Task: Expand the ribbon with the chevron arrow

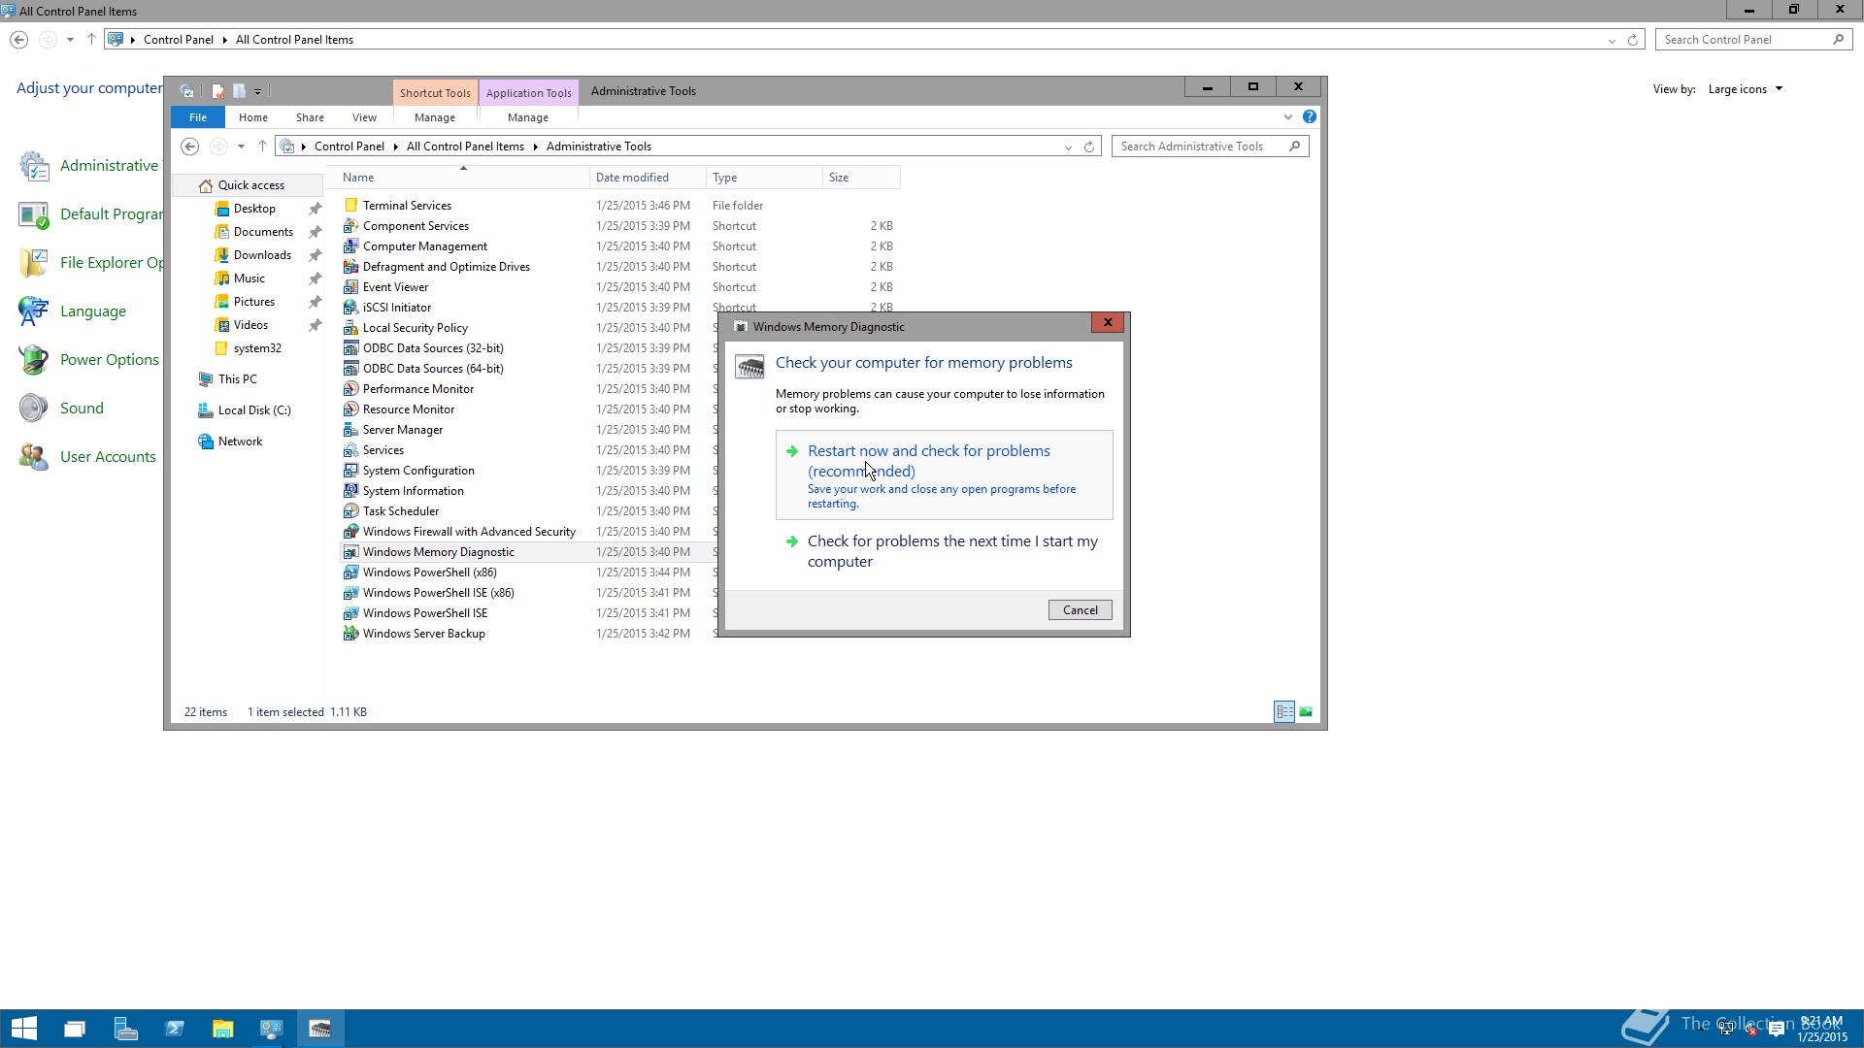Action: click(1288, 117)
